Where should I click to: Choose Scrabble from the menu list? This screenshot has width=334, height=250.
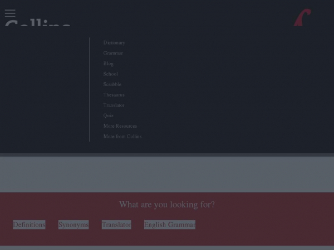pyautogui.click(x=112, y=84)
